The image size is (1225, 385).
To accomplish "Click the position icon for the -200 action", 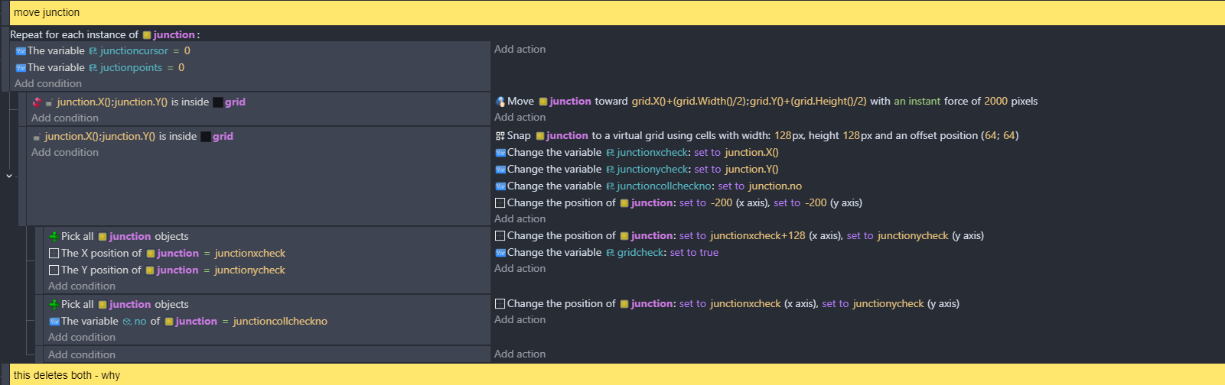I will 500,203.
